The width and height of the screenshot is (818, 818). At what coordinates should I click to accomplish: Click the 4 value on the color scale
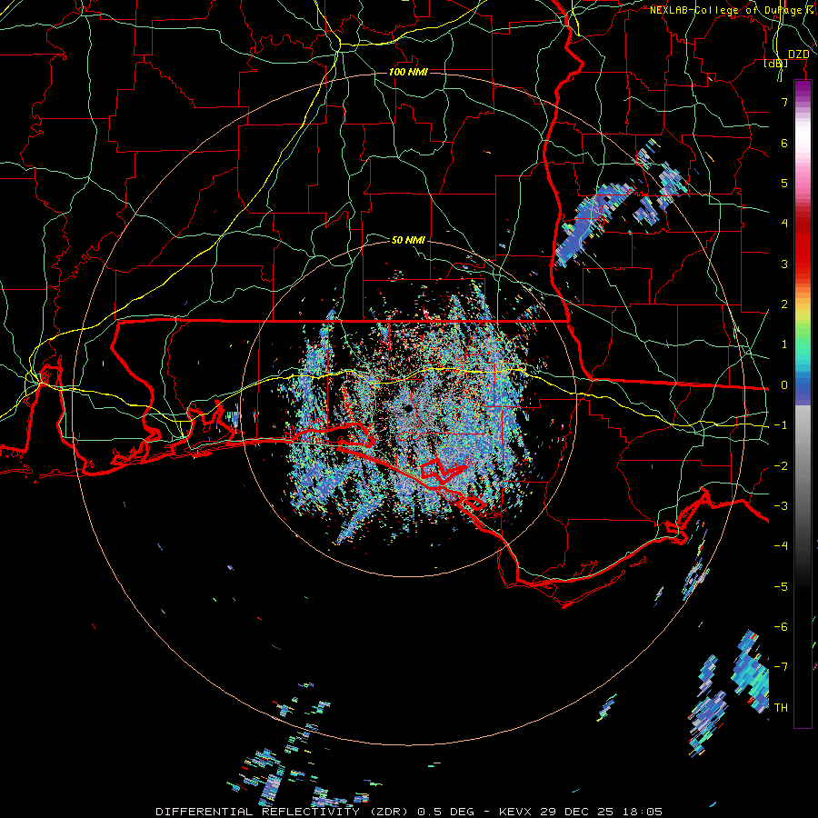(x=784, y=224)
